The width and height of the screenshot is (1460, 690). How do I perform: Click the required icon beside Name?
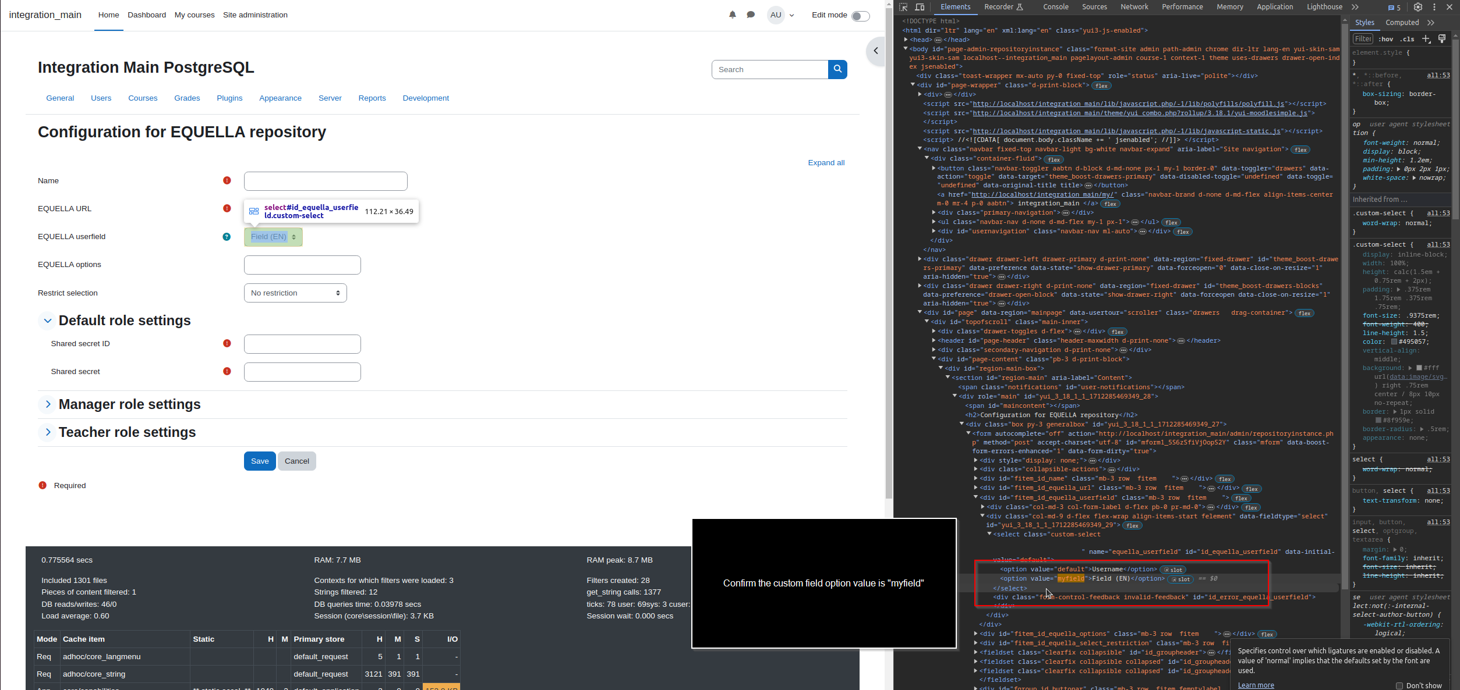(x=227, y=181)
